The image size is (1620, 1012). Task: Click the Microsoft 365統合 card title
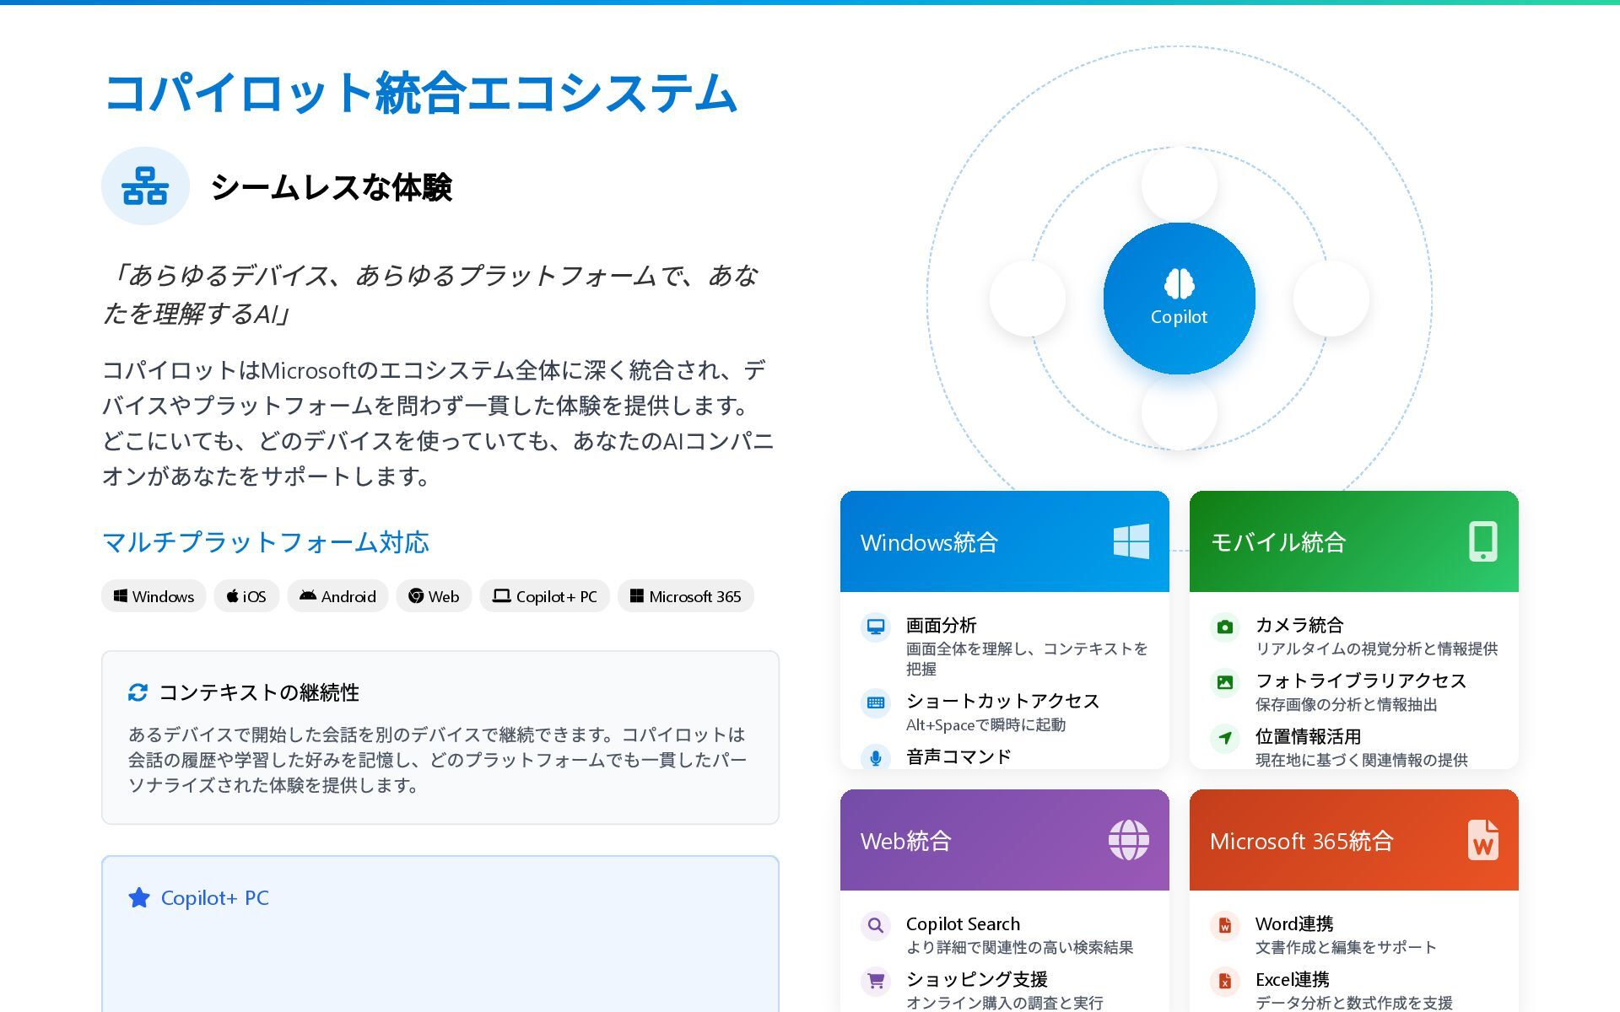point(1301,841)
